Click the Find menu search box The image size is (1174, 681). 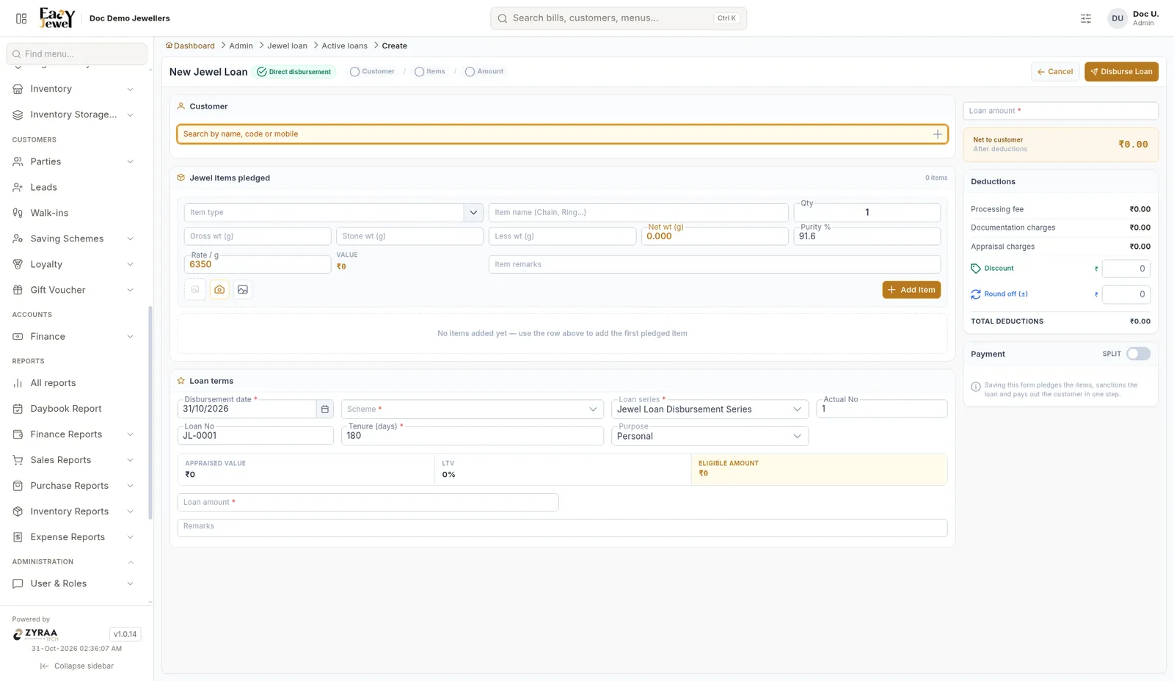76,54
